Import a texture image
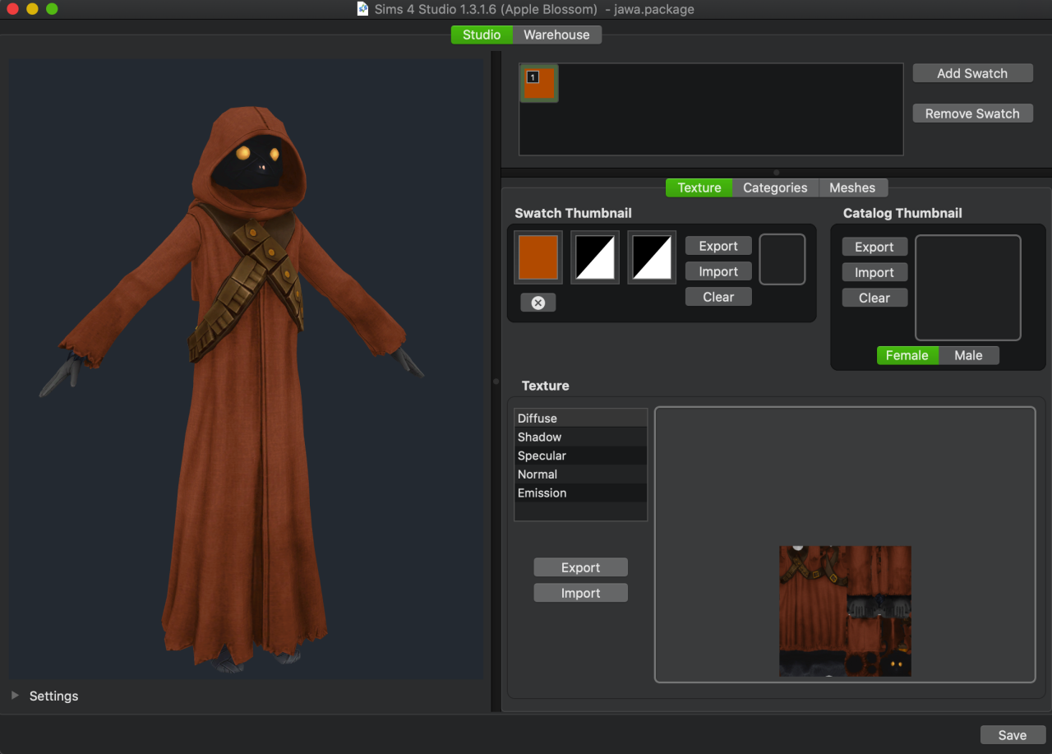Screen dimensions: 1052x754 coord(580,593)
